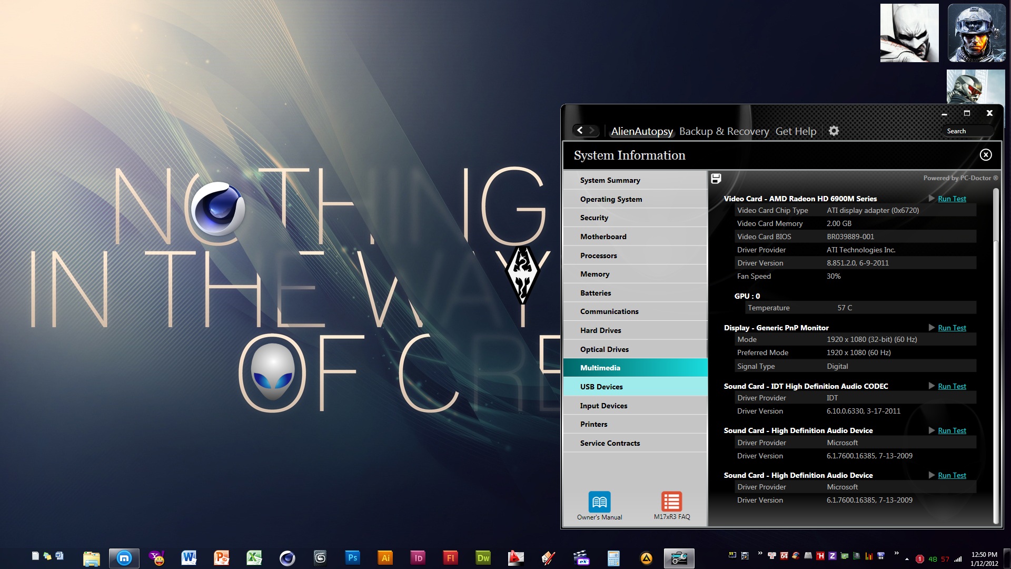1011x569 pixels.
Task: Launch Excel from the taskbar
Action: pyautogui.click(x=254, y=558)
